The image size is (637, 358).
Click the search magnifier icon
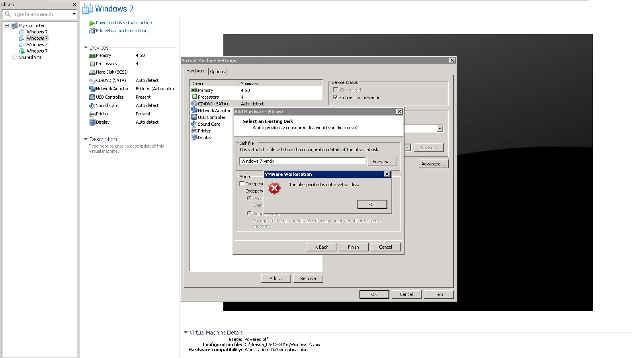click(x=8, y=14)
